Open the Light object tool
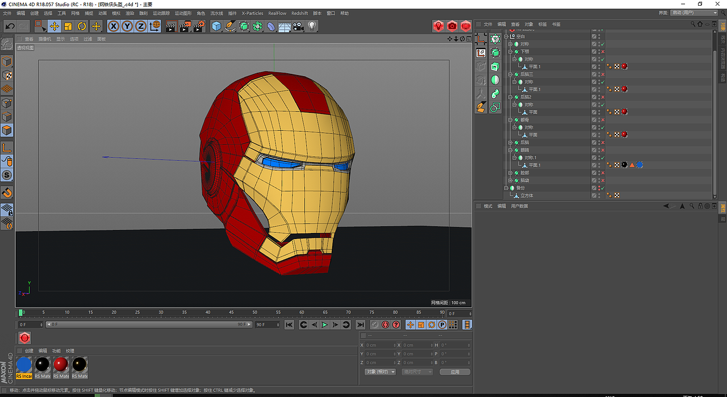Image resolution: width=727 pixels, height=397 pixels. 312,26
